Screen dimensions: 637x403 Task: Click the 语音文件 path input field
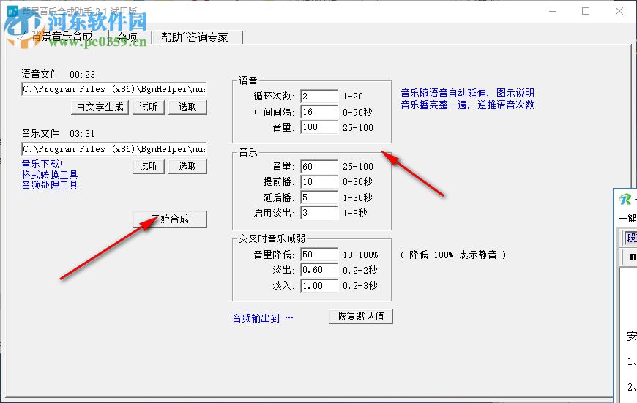(x=114, y=89)
